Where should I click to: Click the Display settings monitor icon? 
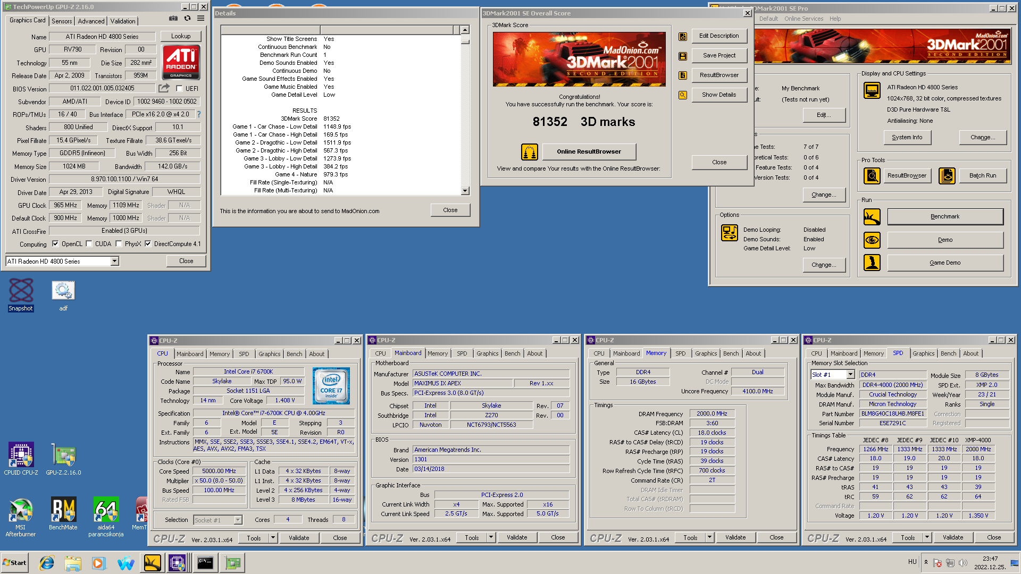(872, 90)
